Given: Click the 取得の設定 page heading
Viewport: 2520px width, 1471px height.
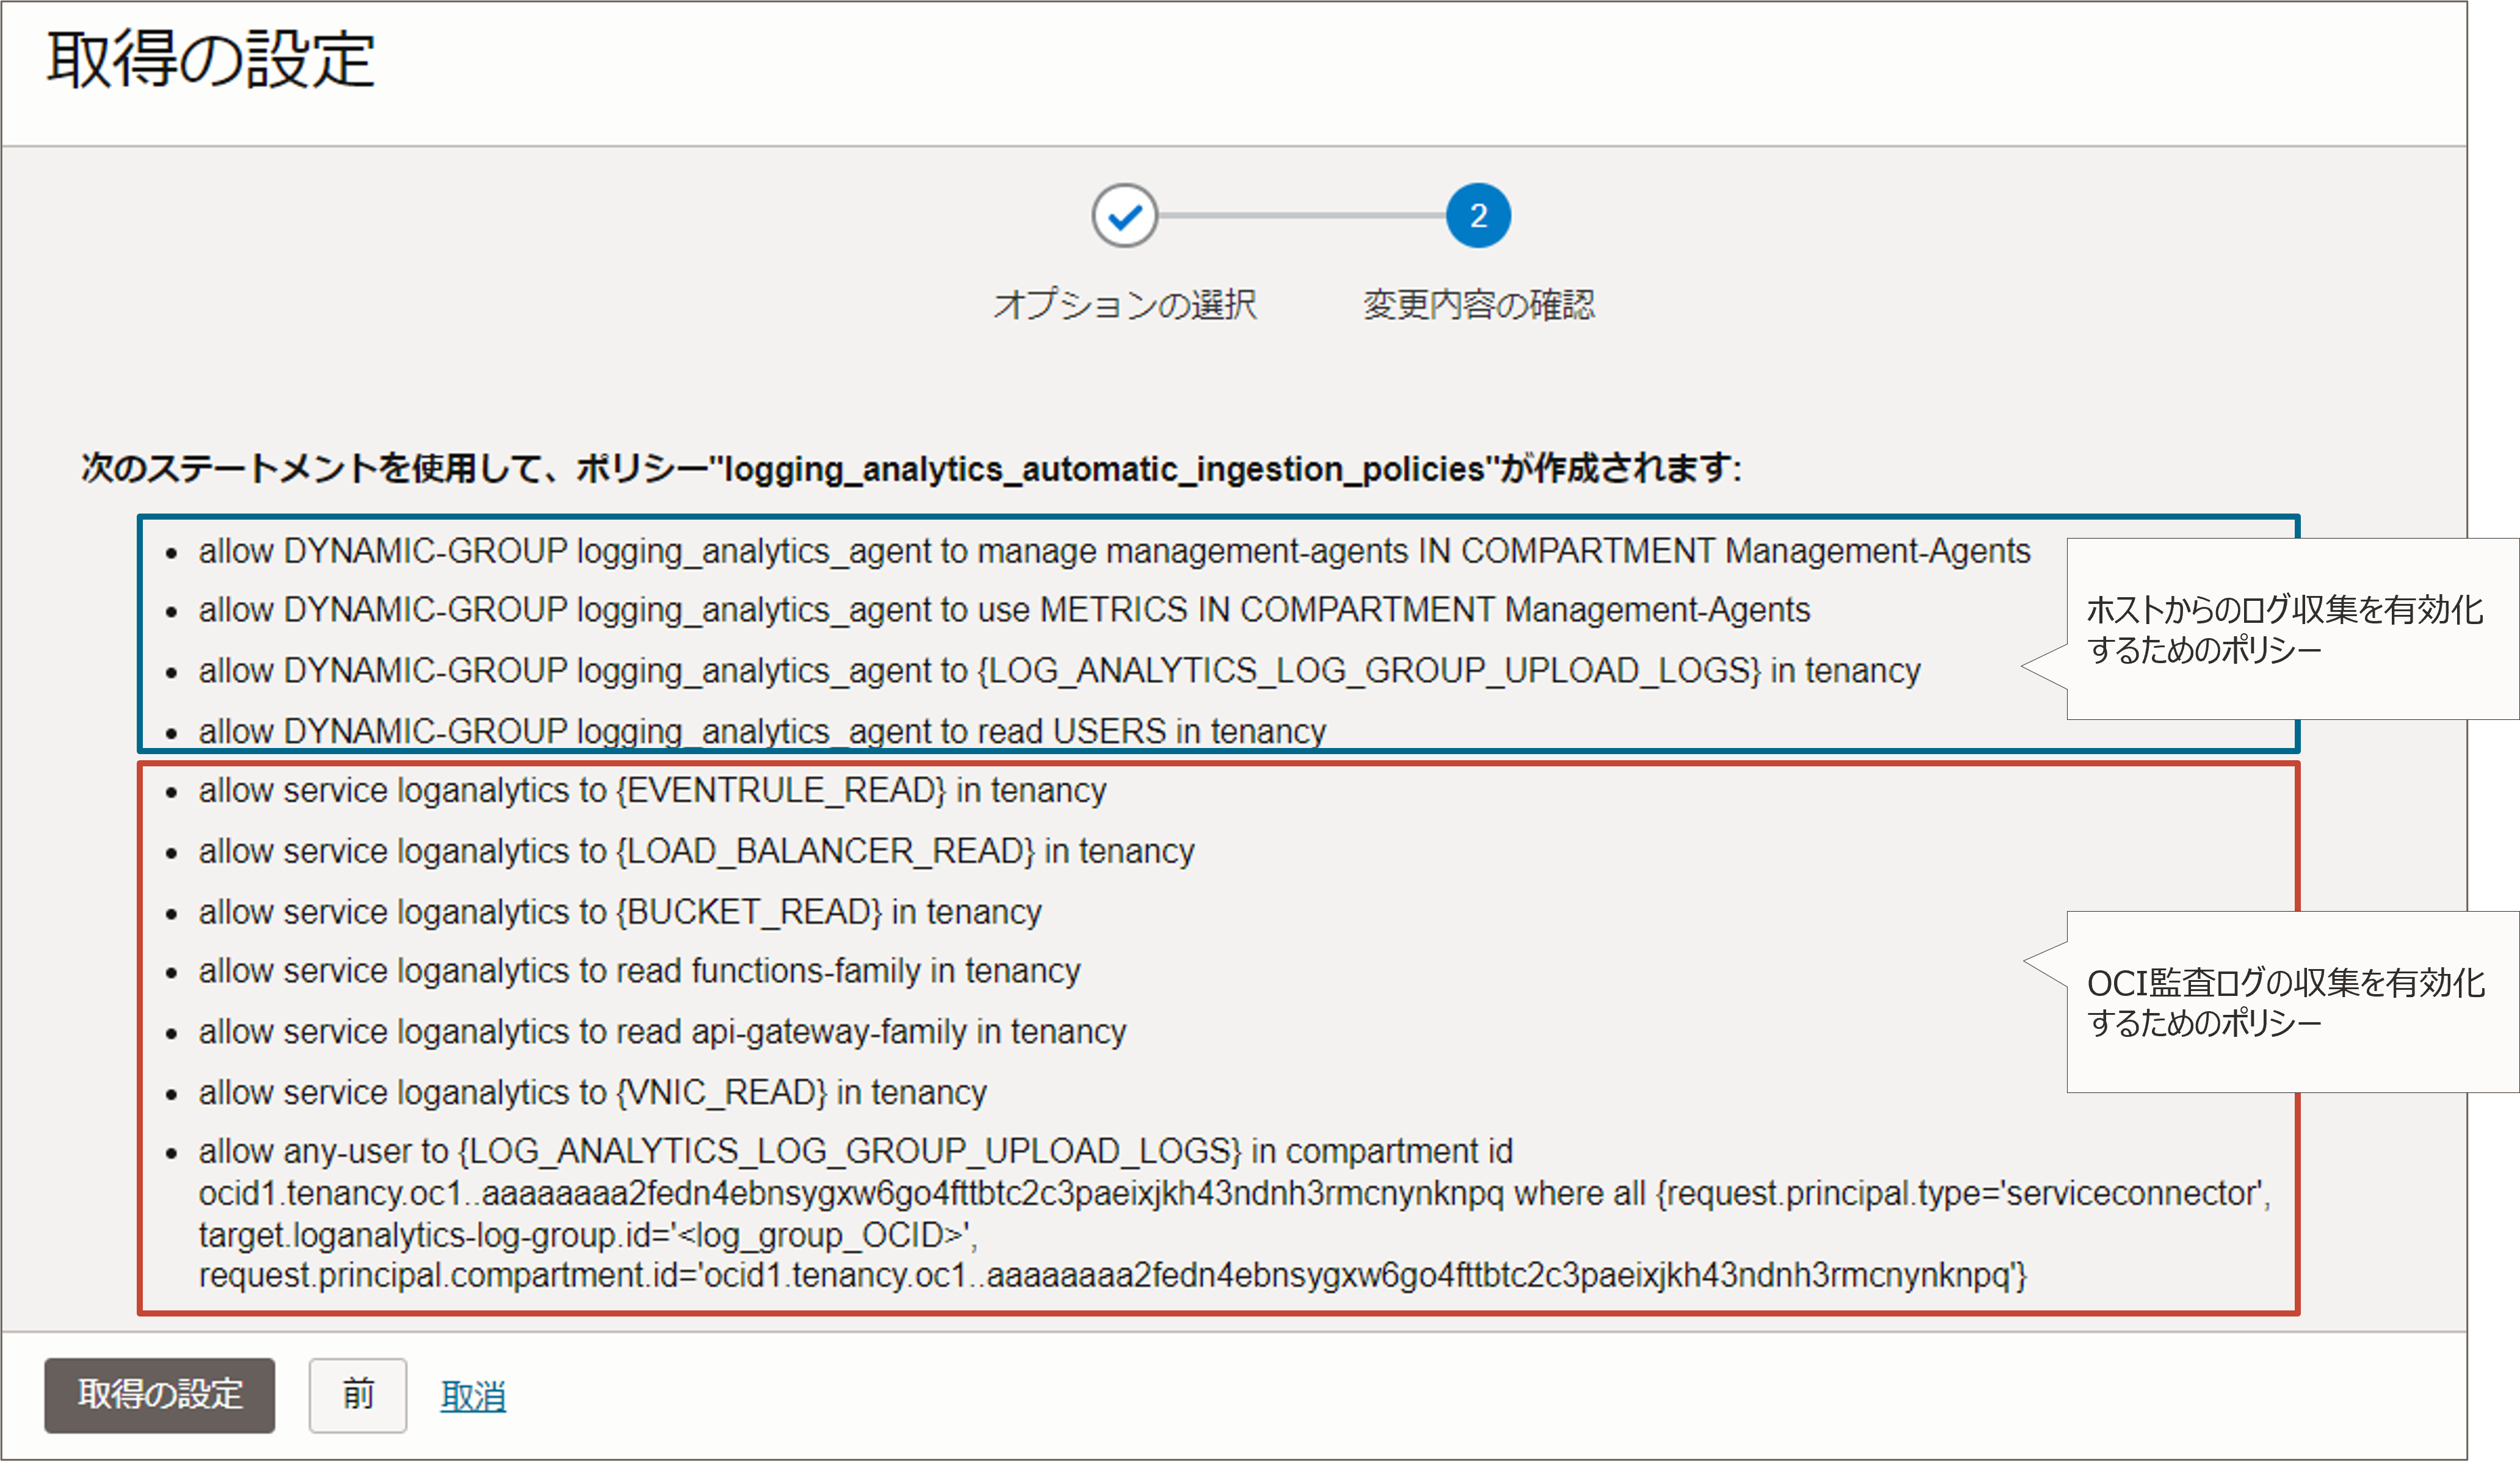Looking at the screenshot, I should (x=210, y=60).
